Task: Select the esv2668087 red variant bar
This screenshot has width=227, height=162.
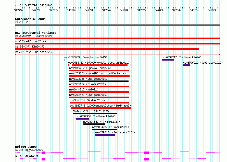Action: click(x=100, y=65)
